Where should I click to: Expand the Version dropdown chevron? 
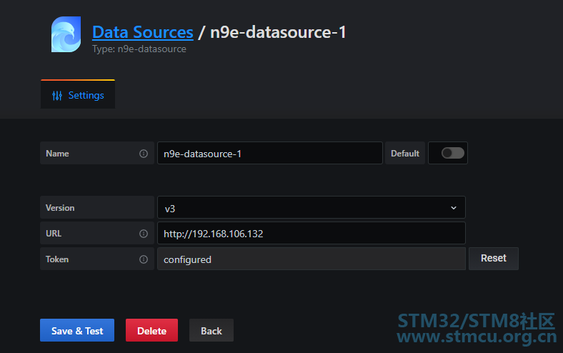[x=454, y=208]
